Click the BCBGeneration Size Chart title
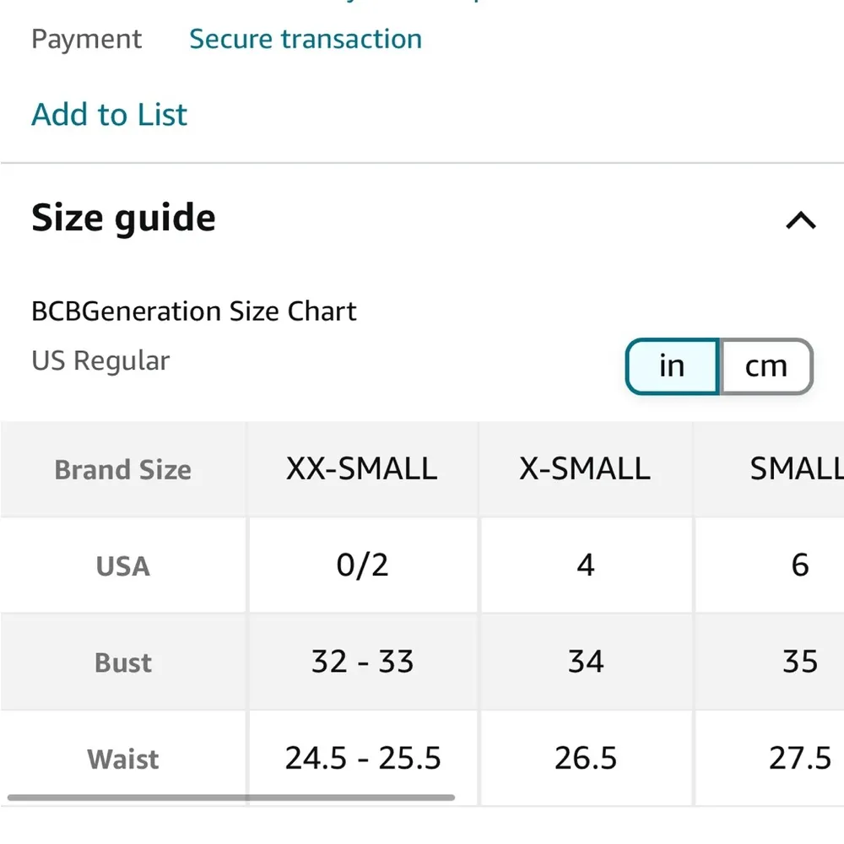 [x=193, y=311]
